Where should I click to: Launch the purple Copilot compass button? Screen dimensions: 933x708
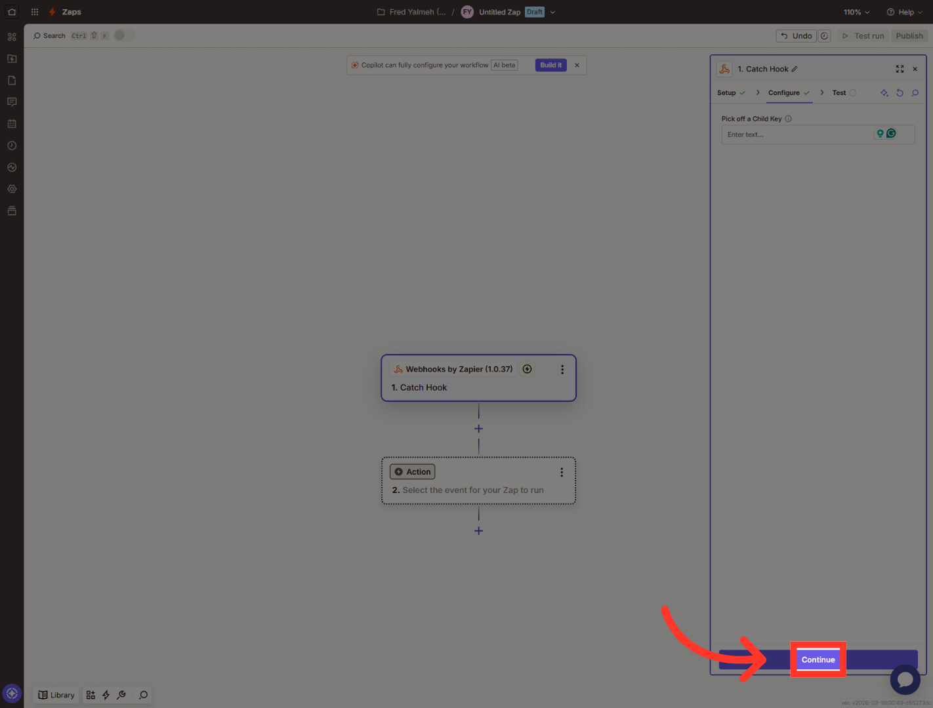(x=12, y=693)
